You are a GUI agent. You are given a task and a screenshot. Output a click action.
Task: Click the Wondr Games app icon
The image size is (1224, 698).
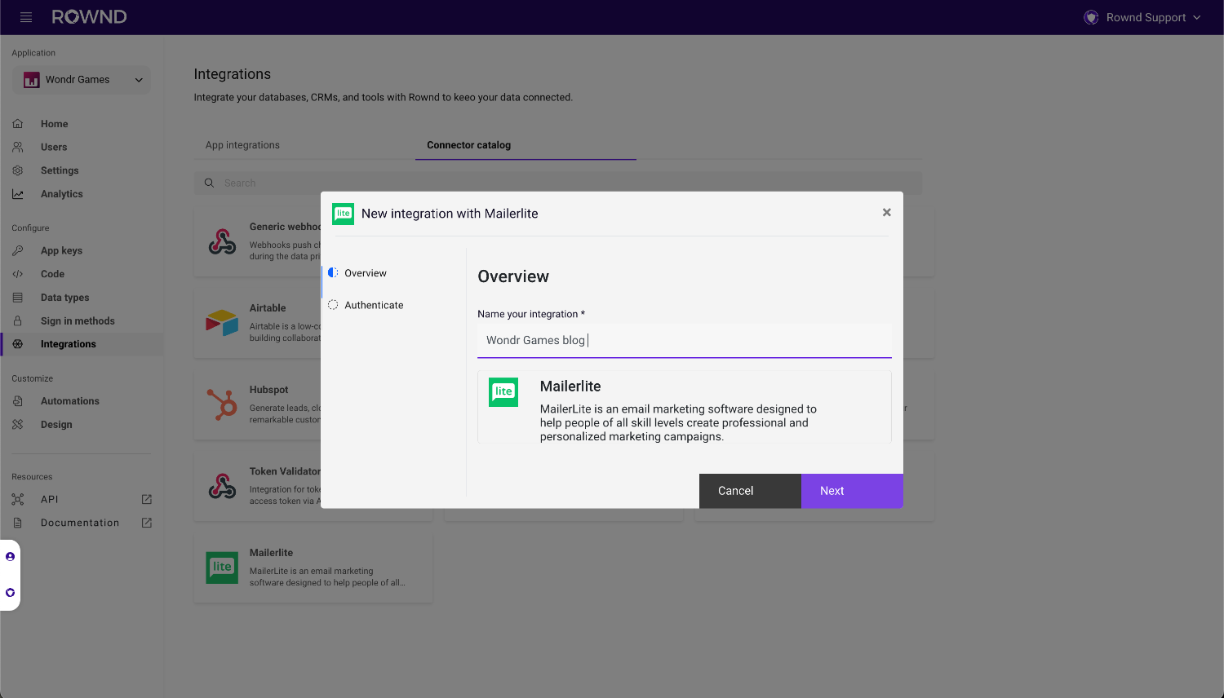[32, 80]
